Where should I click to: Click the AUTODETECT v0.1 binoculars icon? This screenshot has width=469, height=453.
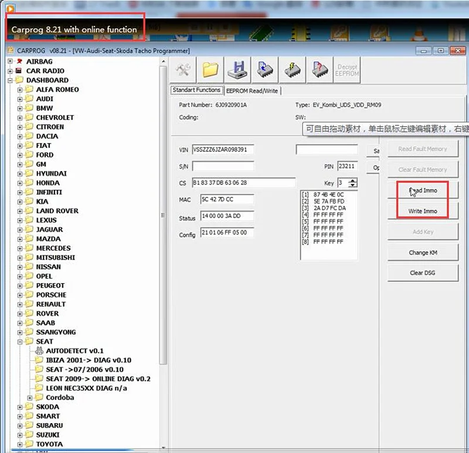pyautogui.click(x=39, y=350)
